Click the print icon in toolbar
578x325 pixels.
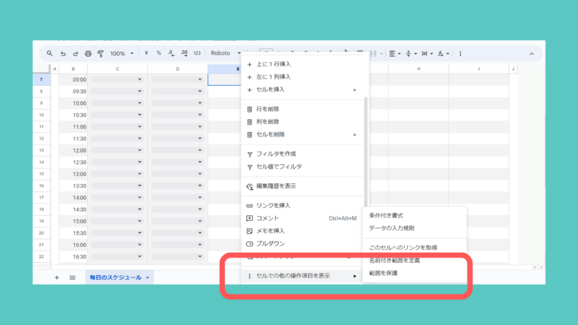pos(88,54)
